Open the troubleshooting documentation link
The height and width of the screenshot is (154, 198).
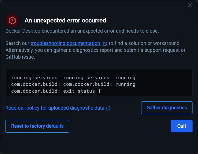pos(65,43)
